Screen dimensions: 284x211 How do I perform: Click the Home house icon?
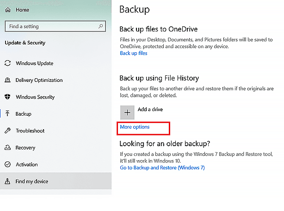pos(7,9)
